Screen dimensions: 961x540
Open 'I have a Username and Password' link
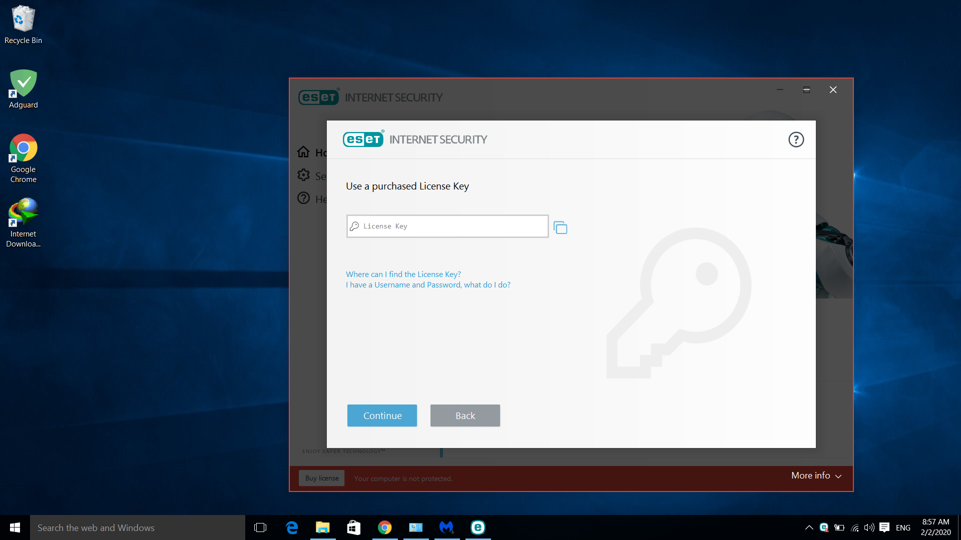428,284
